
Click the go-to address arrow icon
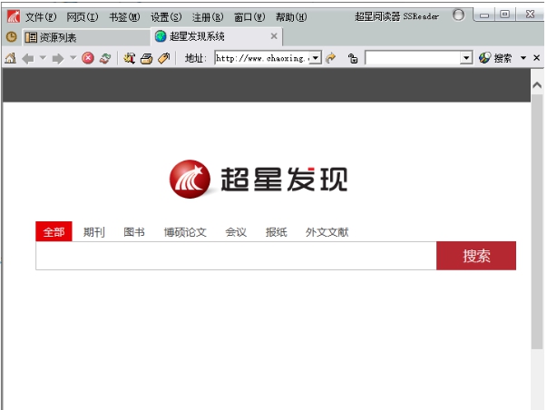[331, 58]
